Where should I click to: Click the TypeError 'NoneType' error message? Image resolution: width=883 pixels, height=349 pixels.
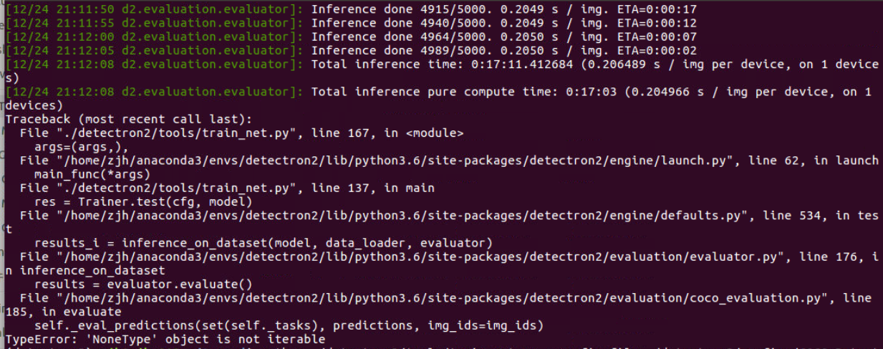tap(165, 339)
